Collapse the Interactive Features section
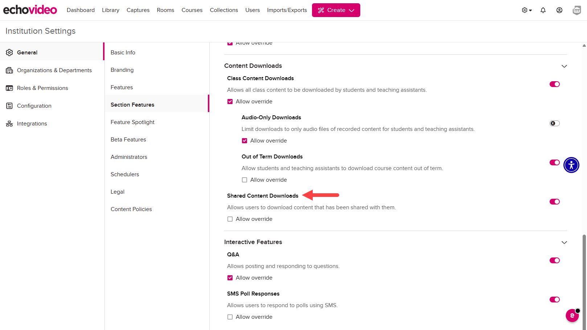 [x=564, y=242]
